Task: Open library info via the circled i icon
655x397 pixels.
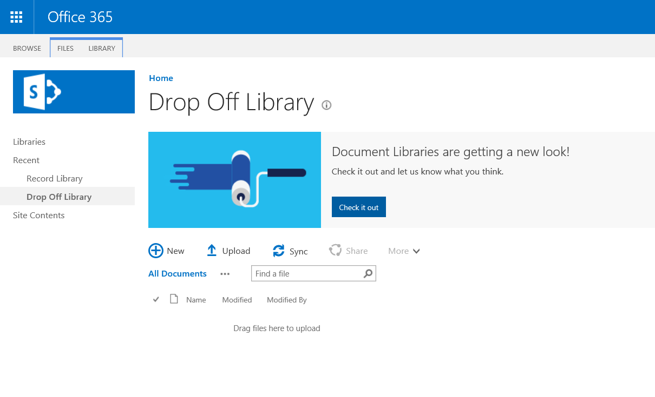Action: [326, 105]
